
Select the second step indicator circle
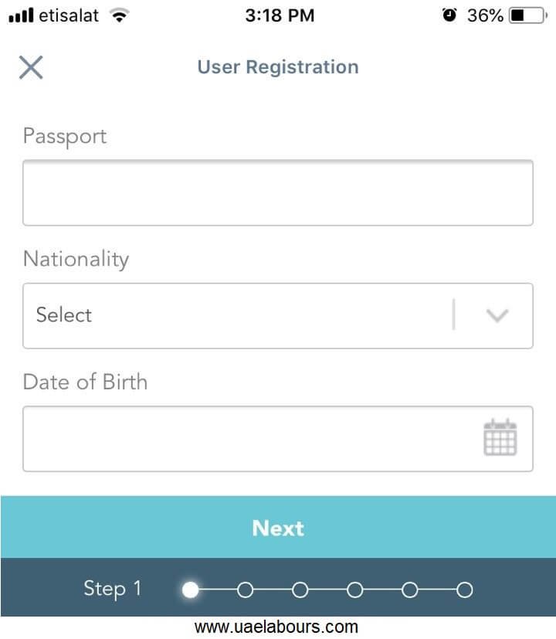[x=246, y=590]
